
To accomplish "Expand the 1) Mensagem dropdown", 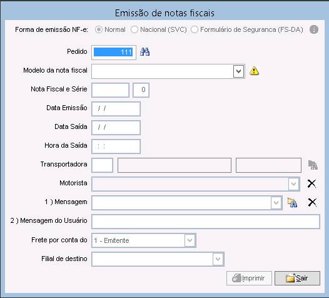I will (276, 203).
